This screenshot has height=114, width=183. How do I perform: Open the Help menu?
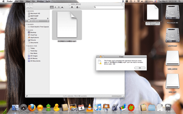click(48, 2)
